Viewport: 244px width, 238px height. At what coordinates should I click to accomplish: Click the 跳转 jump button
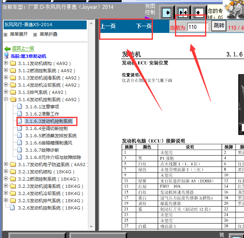[219, 25]
